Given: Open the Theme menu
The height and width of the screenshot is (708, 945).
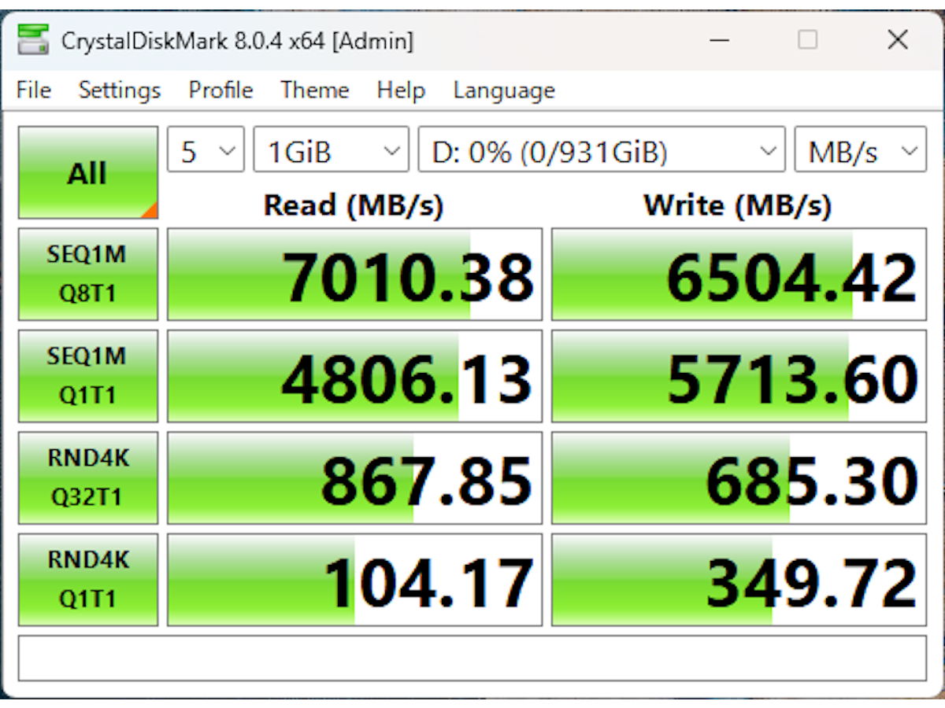Looking at the screenshot, I should click(314, 90).
